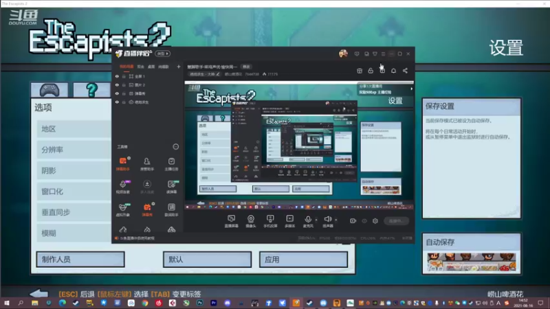
Task: Click the notification bell icon above preview
Action: [393, 71]
